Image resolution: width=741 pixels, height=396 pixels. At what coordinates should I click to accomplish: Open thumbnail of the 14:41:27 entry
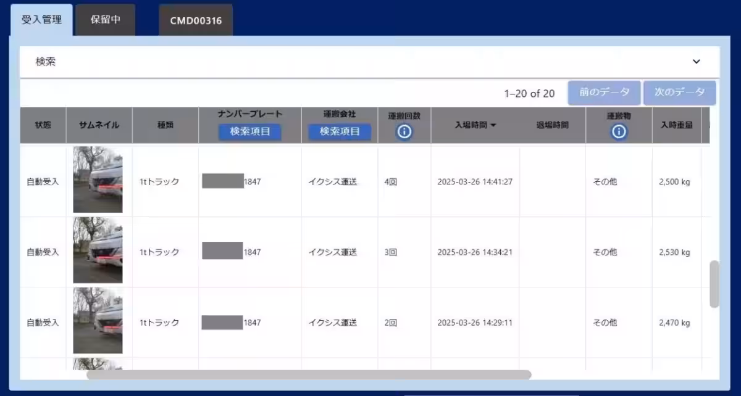click(x=98, y=179)
